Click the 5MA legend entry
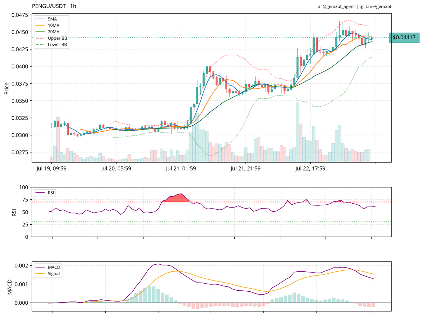421x317 pixels. coord(53,18)
